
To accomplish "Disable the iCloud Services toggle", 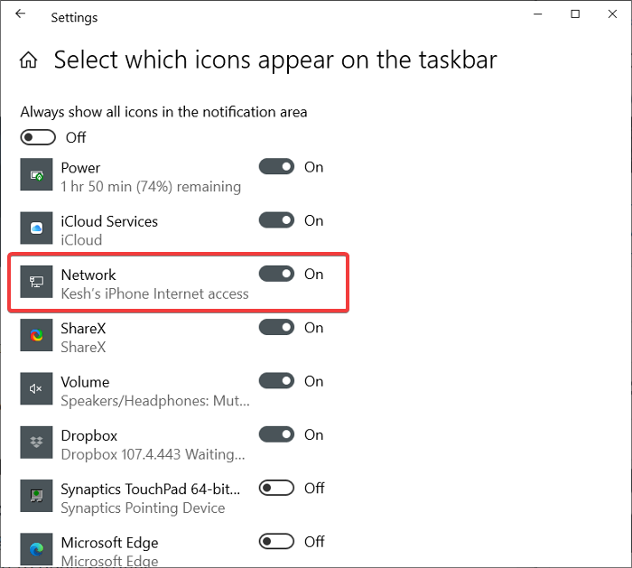I will coord(276,220).
